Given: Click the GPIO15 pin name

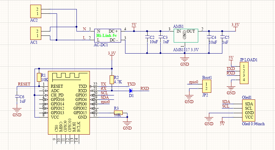Looking at the screenshot, I should tap(80, 113).
